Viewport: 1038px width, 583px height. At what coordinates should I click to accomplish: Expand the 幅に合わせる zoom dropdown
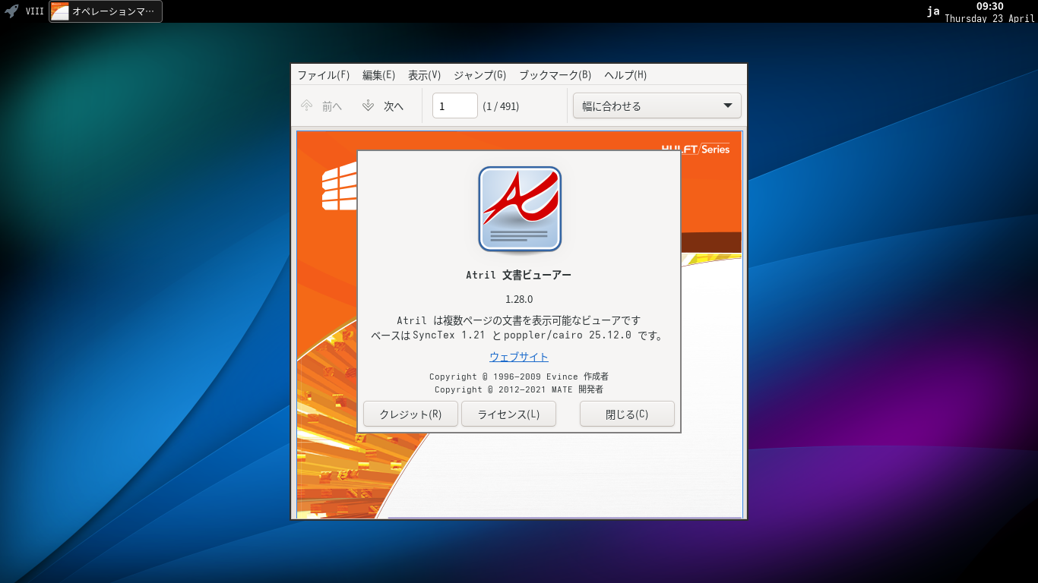657,106
